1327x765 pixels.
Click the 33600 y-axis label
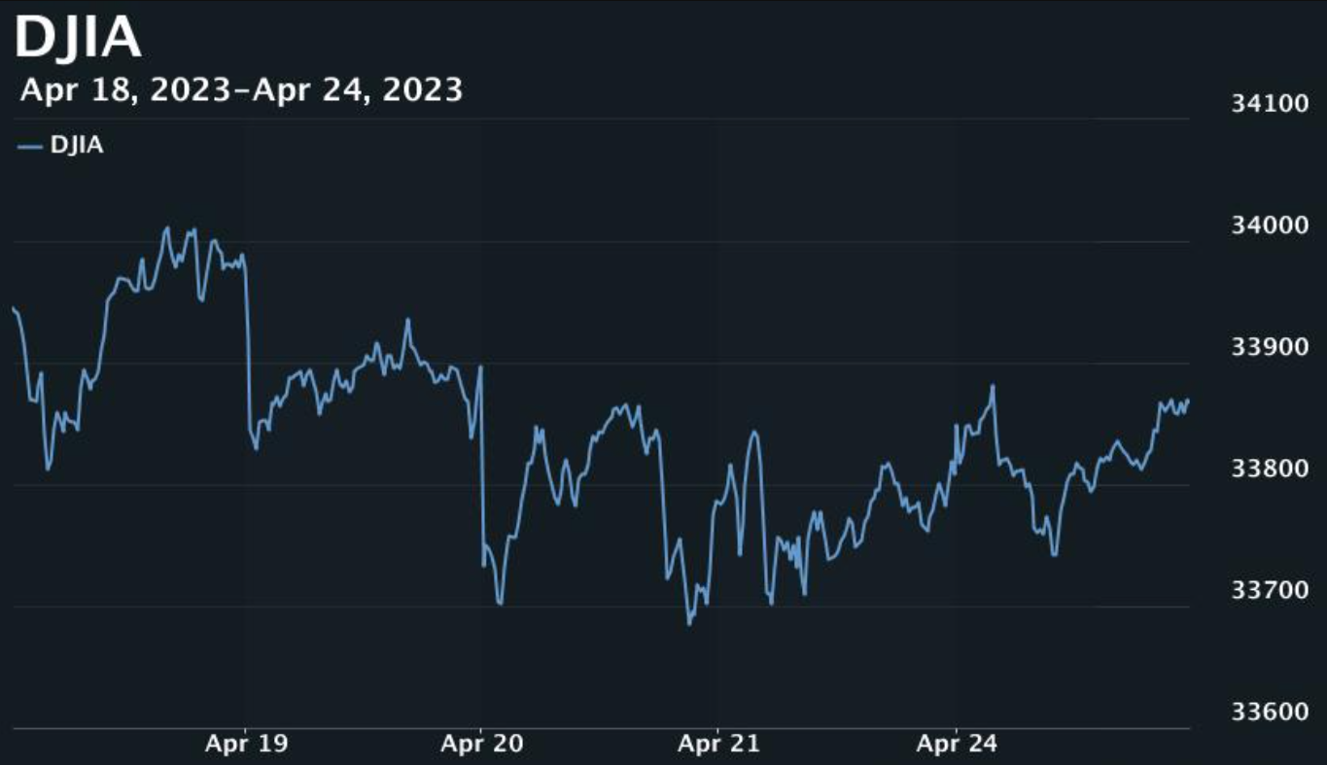[x=1270, y=711]
